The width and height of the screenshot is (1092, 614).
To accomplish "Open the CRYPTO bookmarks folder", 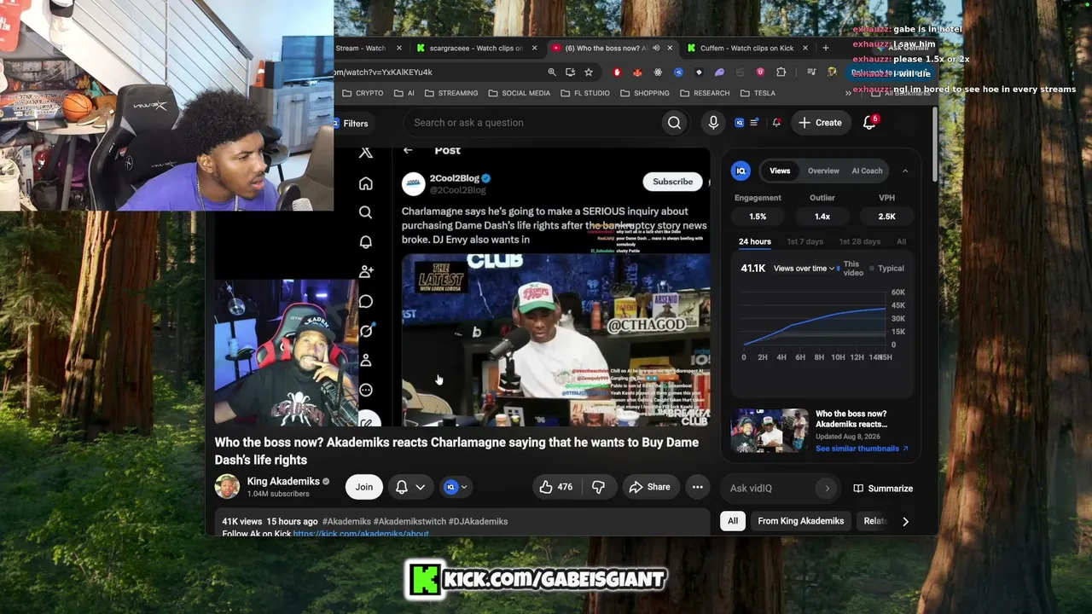I will [x=363, y=93].
